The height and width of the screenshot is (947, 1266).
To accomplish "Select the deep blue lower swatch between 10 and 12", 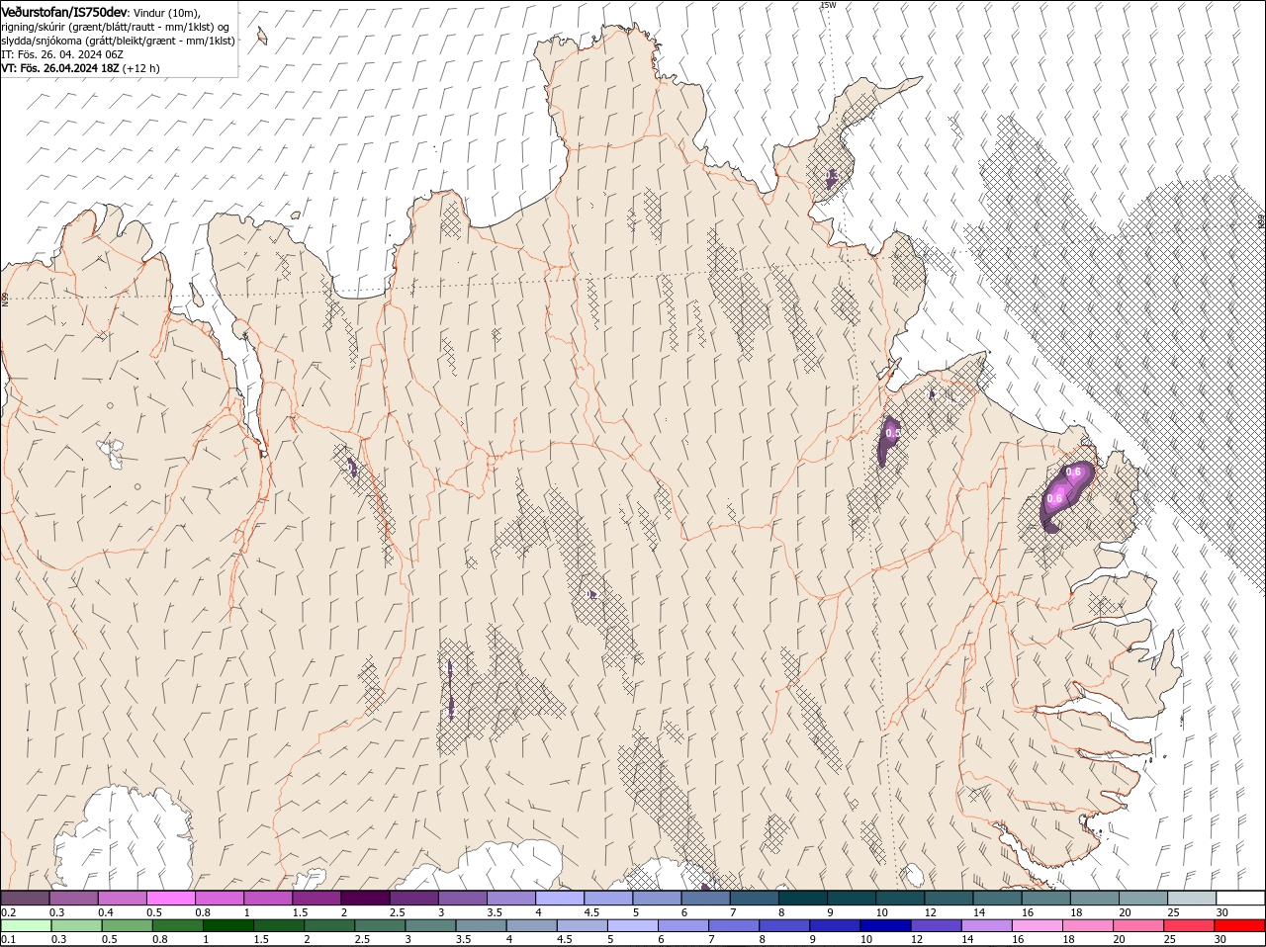I will 886,925.
